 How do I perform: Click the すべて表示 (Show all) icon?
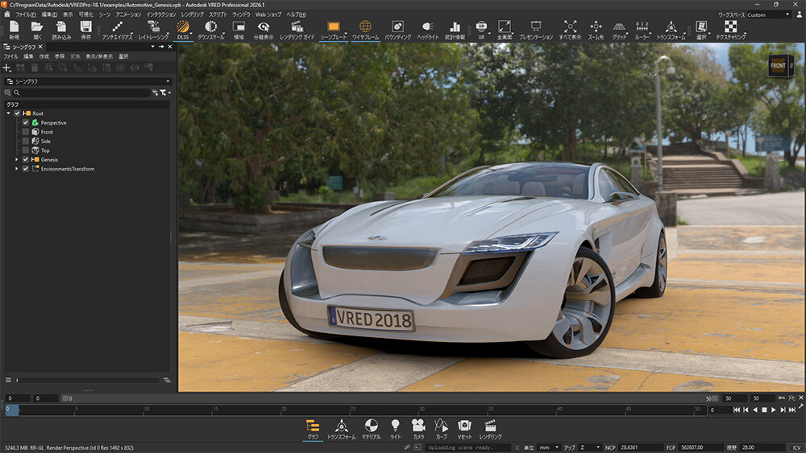point(570,30)
